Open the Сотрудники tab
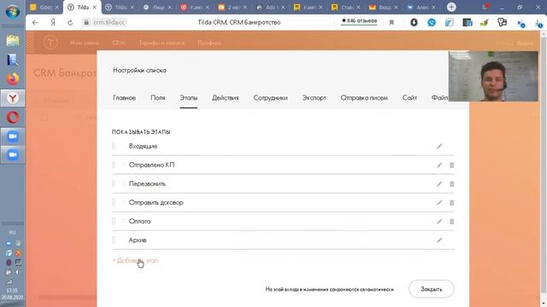The height and width of the screenshot is (307, 547). coord(270,98)
